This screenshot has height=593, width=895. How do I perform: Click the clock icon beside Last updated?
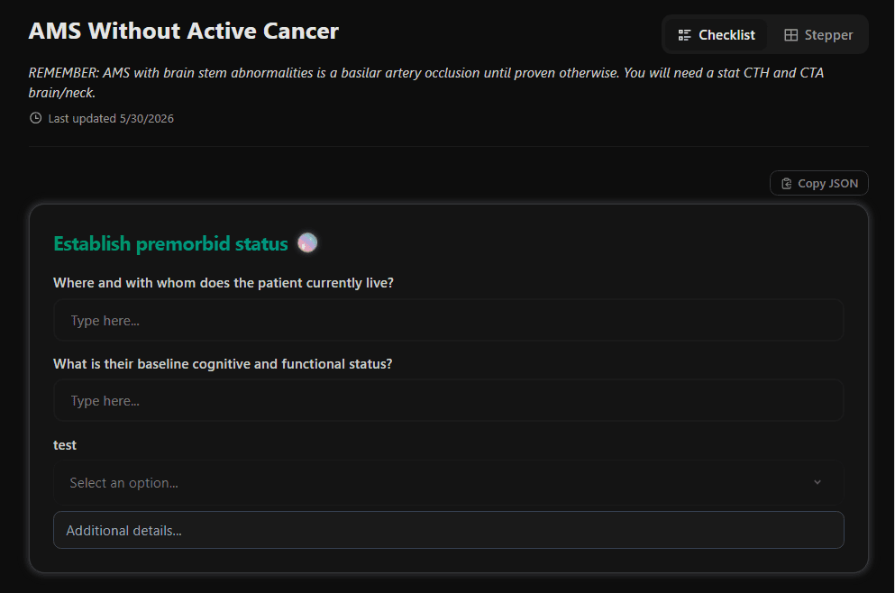[x=35, y=118]
